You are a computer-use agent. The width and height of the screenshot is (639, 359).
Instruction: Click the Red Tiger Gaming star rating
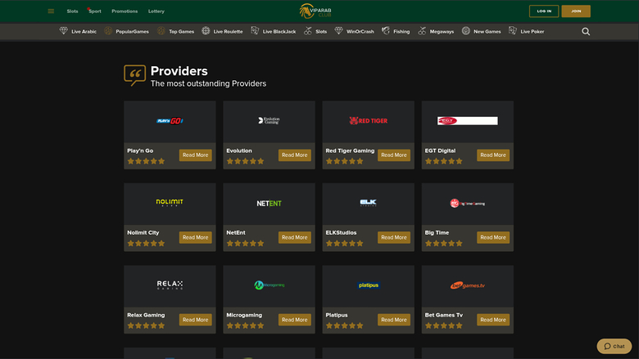click(x=344, y=162)
